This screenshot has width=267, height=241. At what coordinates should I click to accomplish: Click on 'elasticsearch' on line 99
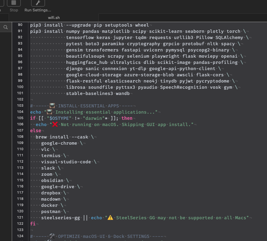coord(122,81)
